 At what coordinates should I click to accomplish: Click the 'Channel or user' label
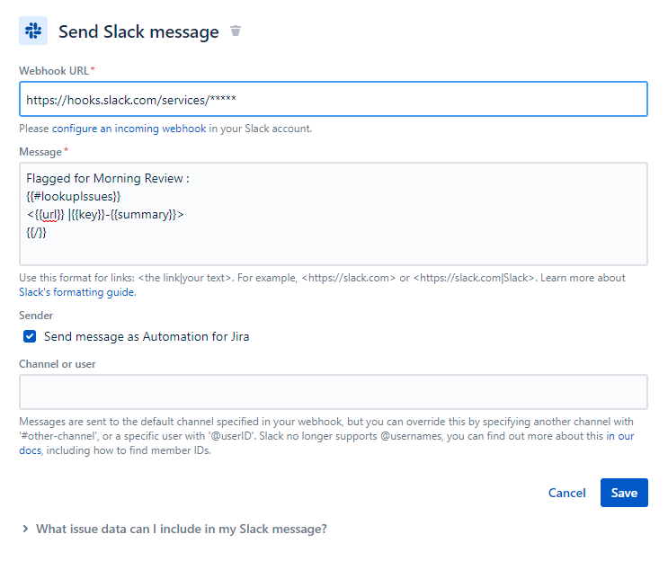[x=57, y=364]
